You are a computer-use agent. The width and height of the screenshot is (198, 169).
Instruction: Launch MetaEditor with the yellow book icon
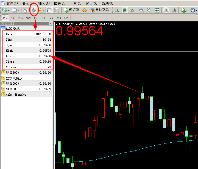pos(85,10)
